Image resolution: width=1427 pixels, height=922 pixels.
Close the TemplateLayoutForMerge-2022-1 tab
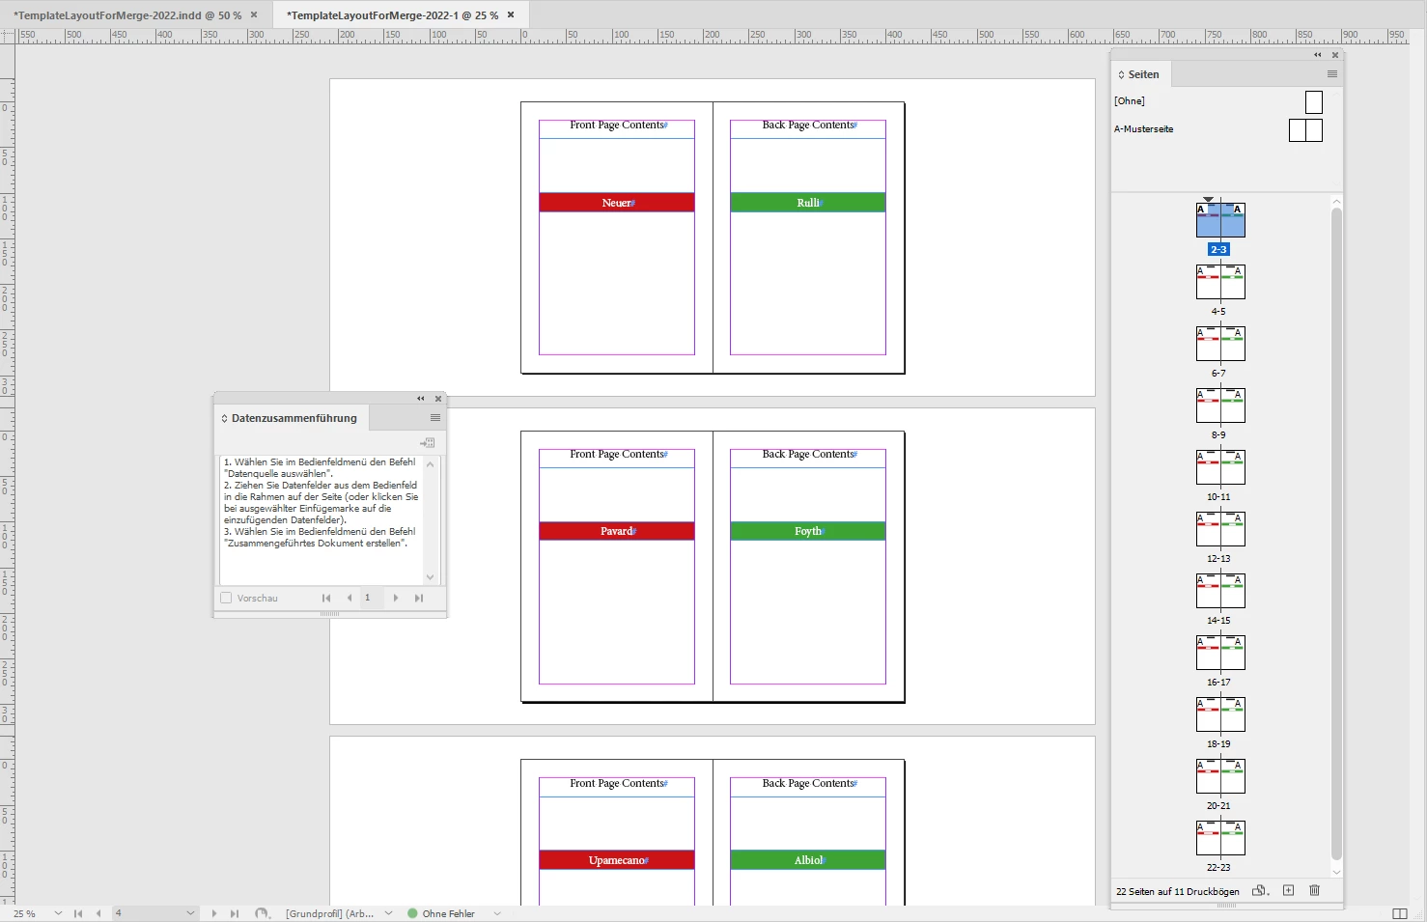click(x=511, y=14)
